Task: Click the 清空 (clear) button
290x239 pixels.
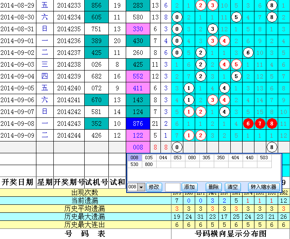Action: [x=232, y=187]
